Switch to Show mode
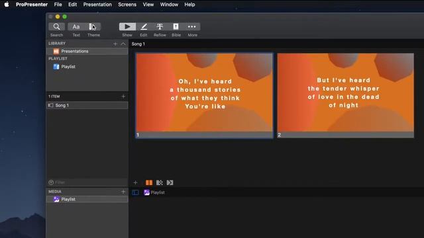424x238 pixels. pos(127,26)
